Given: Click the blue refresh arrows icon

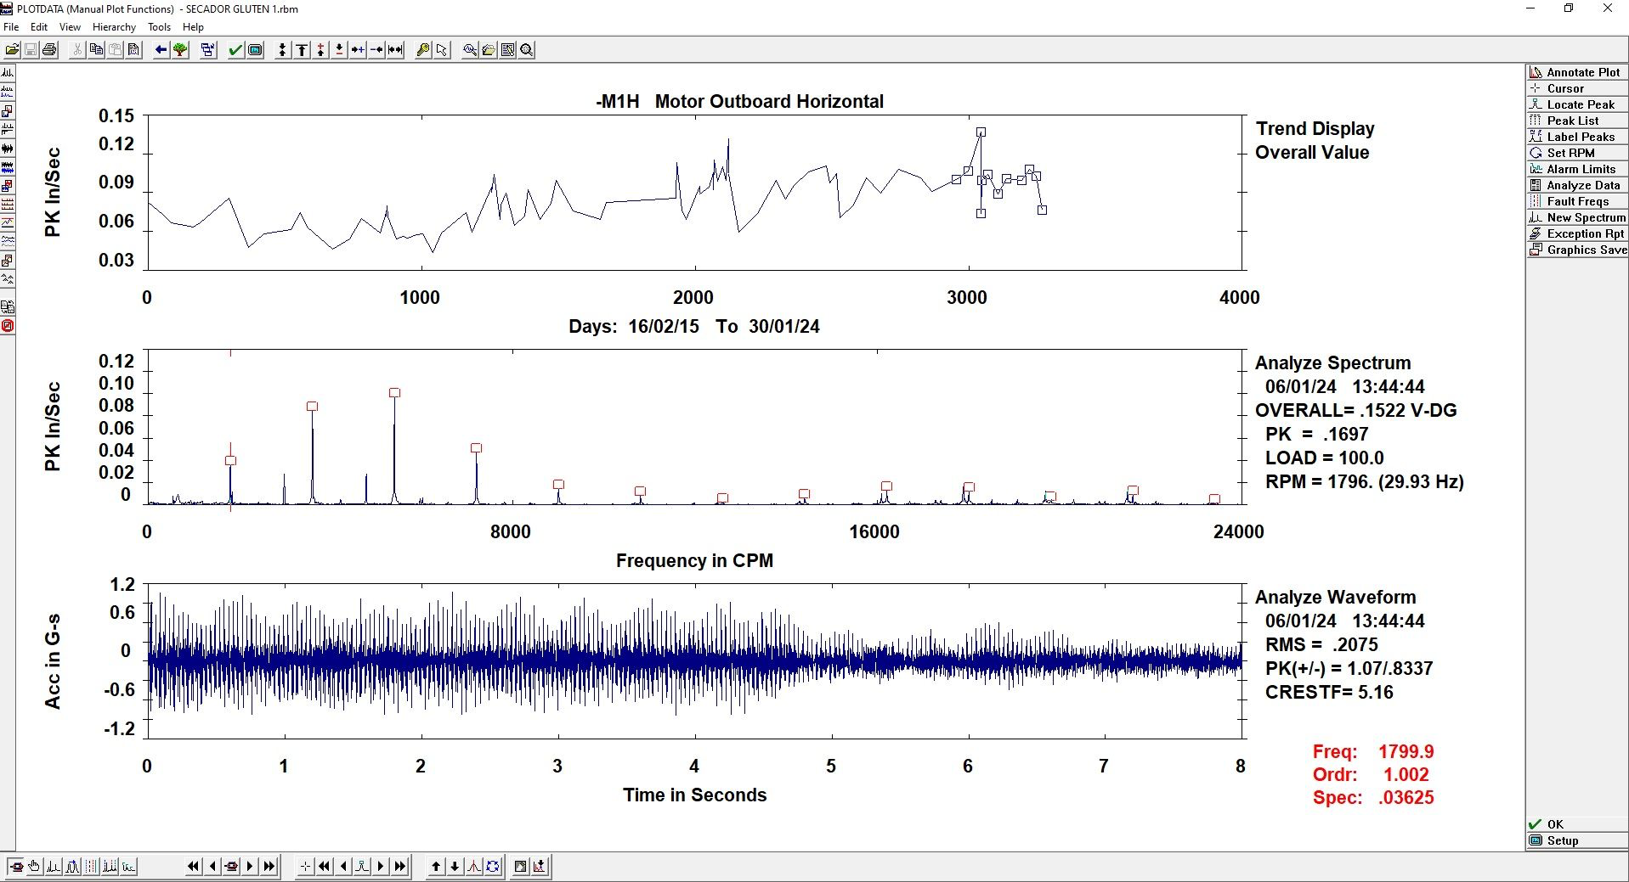Looking at the screenshot, I should coord(493,867).
